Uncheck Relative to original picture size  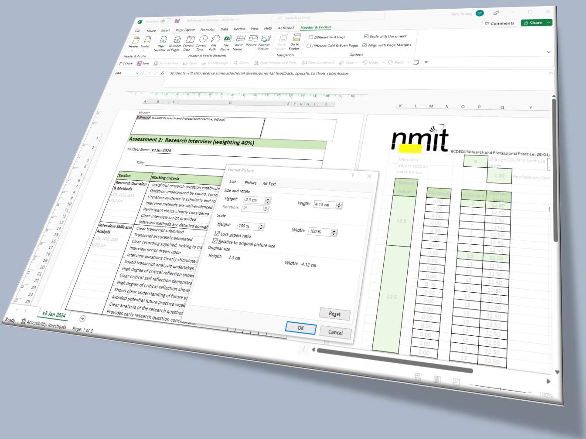pos(215,240)
